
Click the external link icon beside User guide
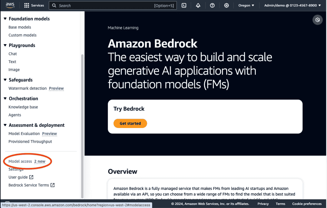[31, 177]
